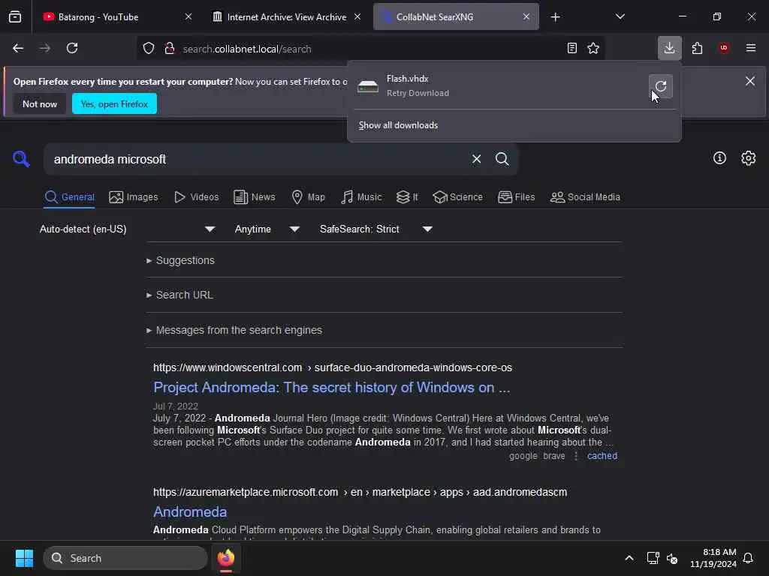This screenshot has width=769, height=576.
Task: Switch to the Images category
Action: 134,197
